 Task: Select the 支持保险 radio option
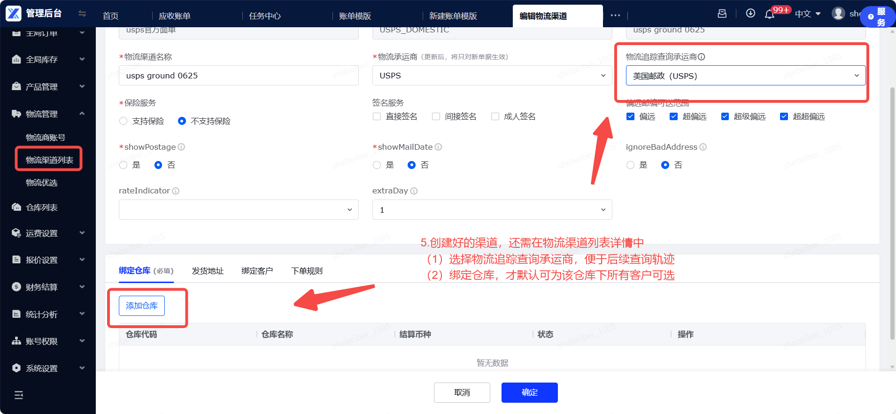tap(124, 121)
